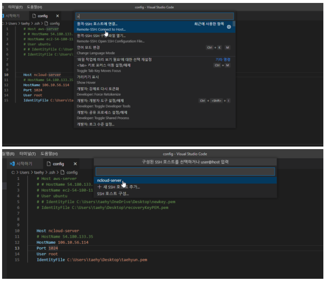Click Users in the bottom window breadcrumb

[24, 172]
